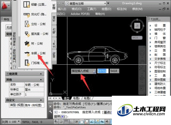The height and width of the screenshot is (125, 171).
Task: Switch to the 结构 tool palette tab
Action: coord(54,55)
